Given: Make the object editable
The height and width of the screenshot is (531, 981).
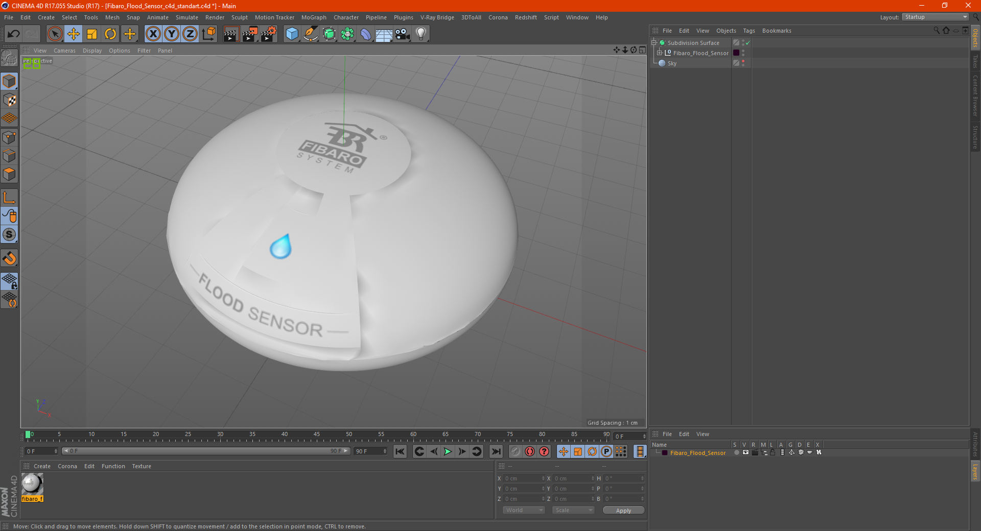Looking at the screenshot, I should point(9,58).
